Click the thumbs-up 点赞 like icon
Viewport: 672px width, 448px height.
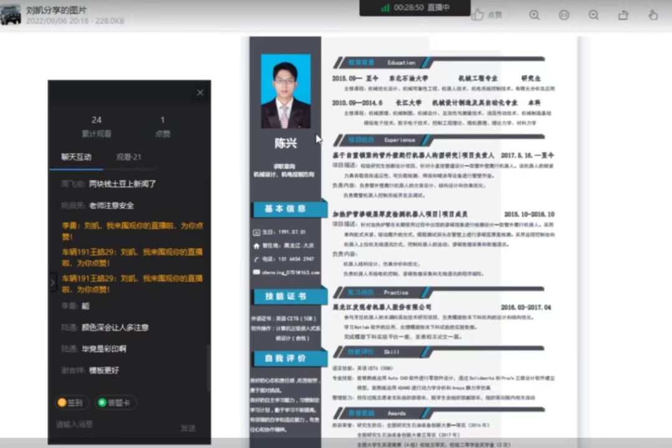pyautogui.click(x=478, y=15)
